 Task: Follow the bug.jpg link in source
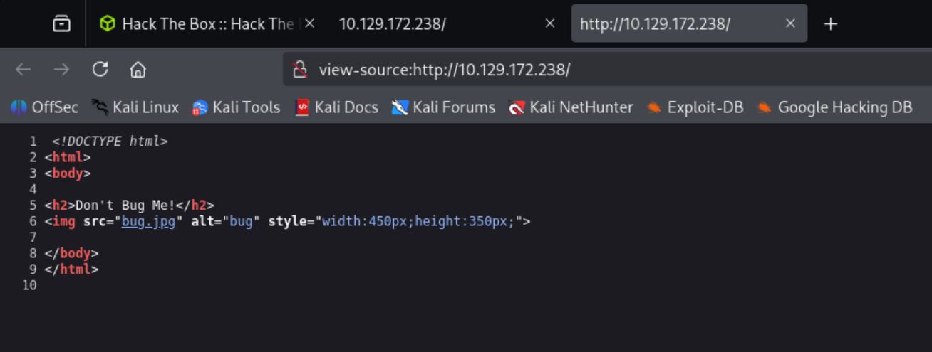[x=148, y=221]
